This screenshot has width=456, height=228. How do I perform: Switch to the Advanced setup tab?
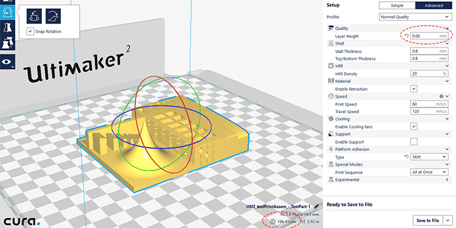click(x=434, y=6)
